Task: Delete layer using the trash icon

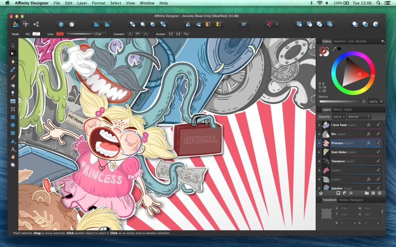Action: pyautogui.click(x=380, y=193)
